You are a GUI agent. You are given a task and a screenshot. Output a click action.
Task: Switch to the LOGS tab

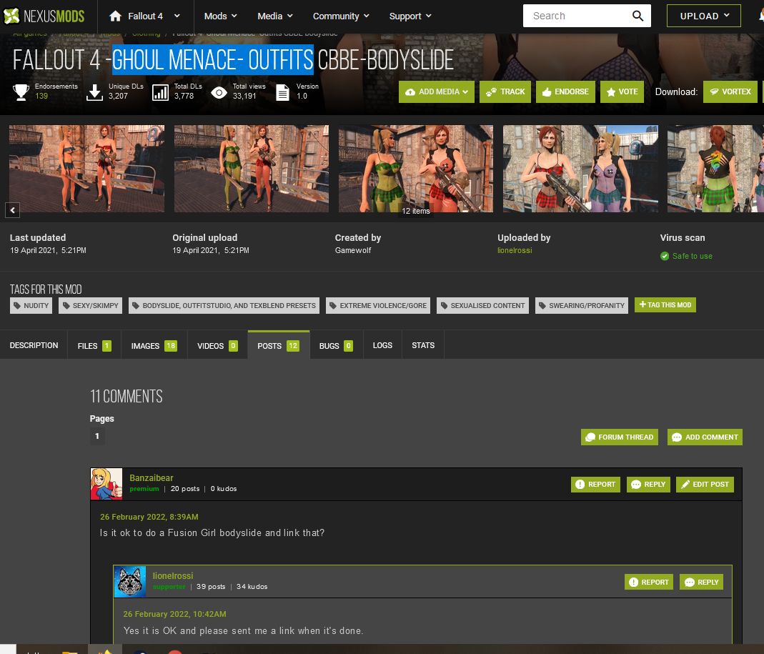point(382,345)
